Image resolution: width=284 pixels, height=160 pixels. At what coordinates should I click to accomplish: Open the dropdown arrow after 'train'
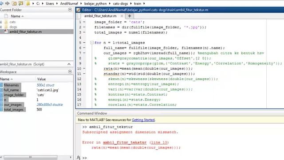(144, 4)
